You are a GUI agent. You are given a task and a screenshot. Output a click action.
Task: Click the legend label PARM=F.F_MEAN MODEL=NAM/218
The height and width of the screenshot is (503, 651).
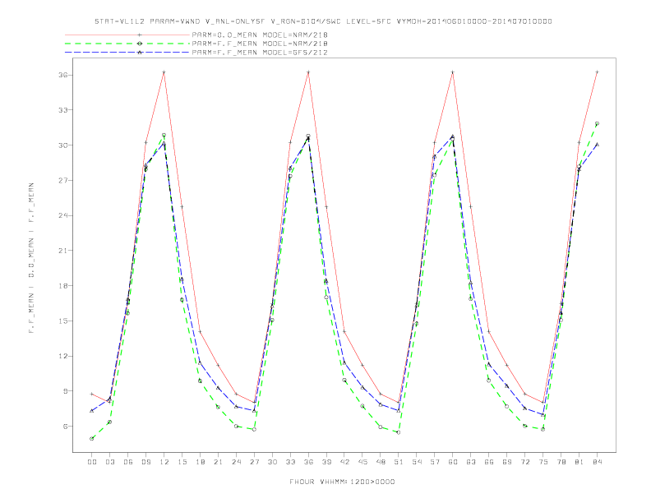pyautogui.click(x=260, y=44)
